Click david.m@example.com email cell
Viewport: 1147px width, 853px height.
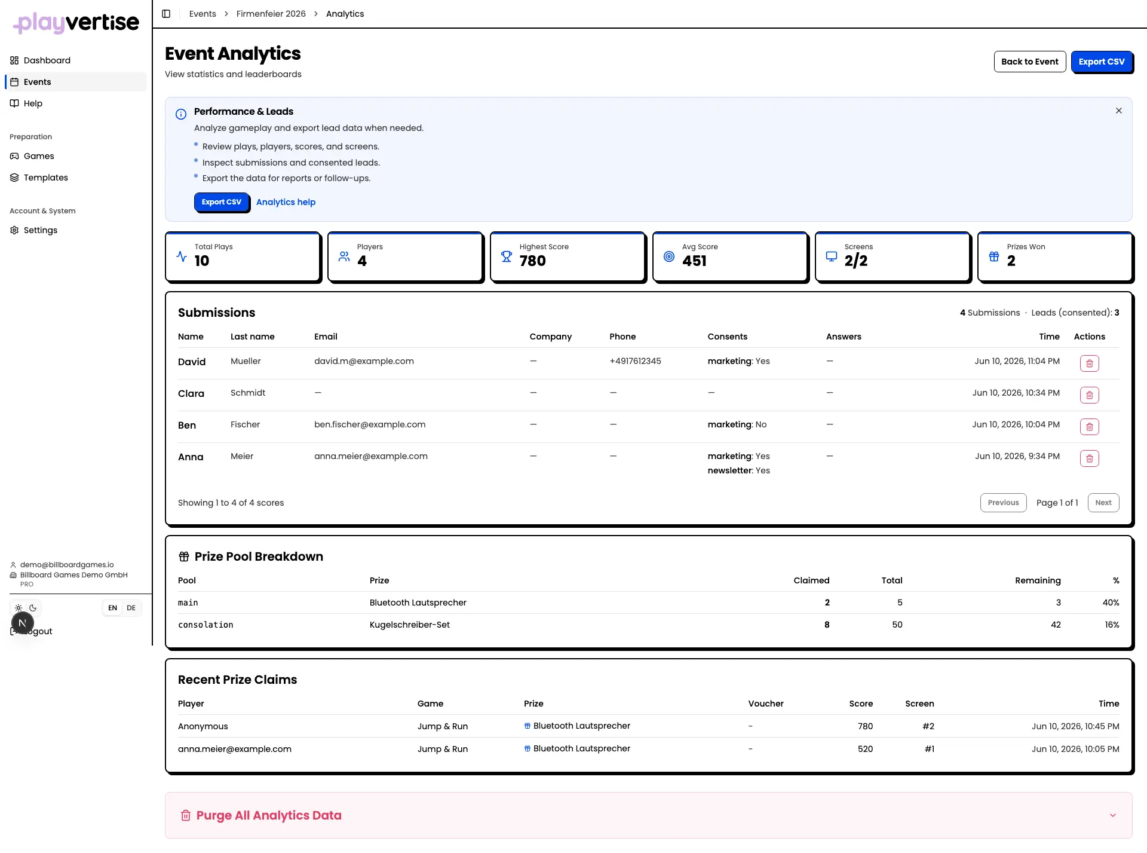pyautogui.click(x=364, y=361)
